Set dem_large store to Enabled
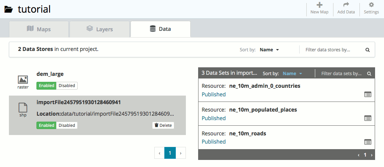Screen dimensions: 384x167 coord(46,86)
